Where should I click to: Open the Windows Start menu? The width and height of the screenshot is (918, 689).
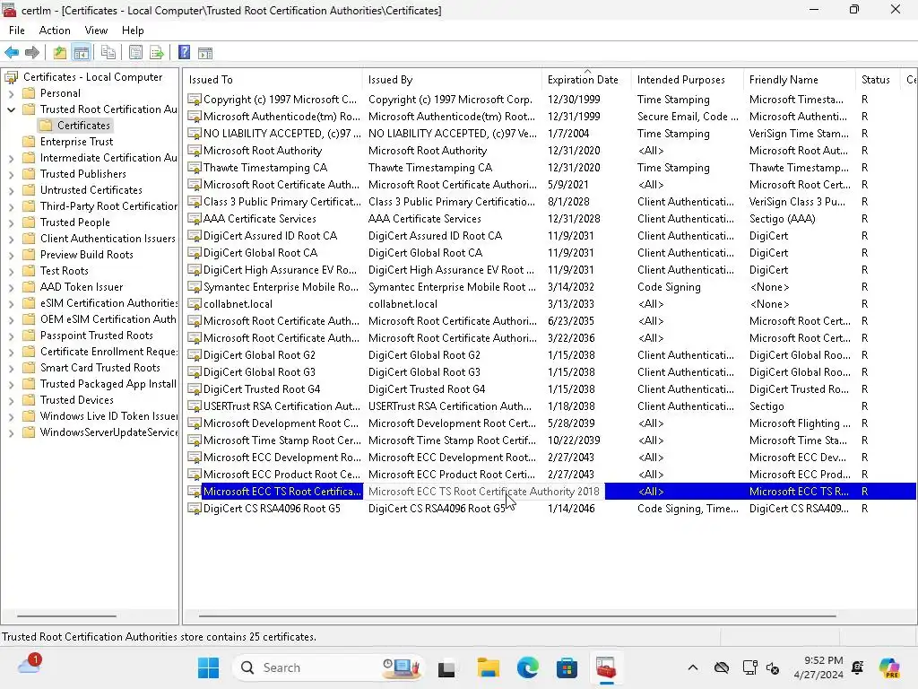coord(208,667)
